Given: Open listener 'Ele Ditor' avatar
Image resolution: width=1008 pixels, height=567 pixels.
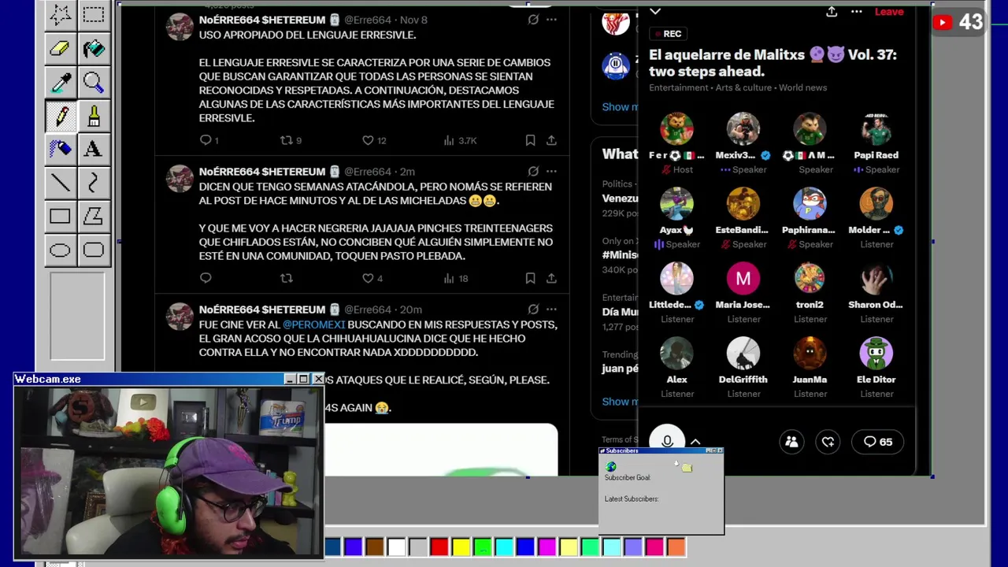Looking at the screenshot, I should [876, 354].
